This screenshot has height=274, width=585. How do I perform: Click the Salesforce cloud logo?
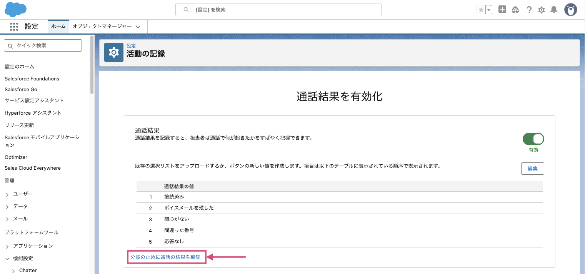tap(15, 10)
